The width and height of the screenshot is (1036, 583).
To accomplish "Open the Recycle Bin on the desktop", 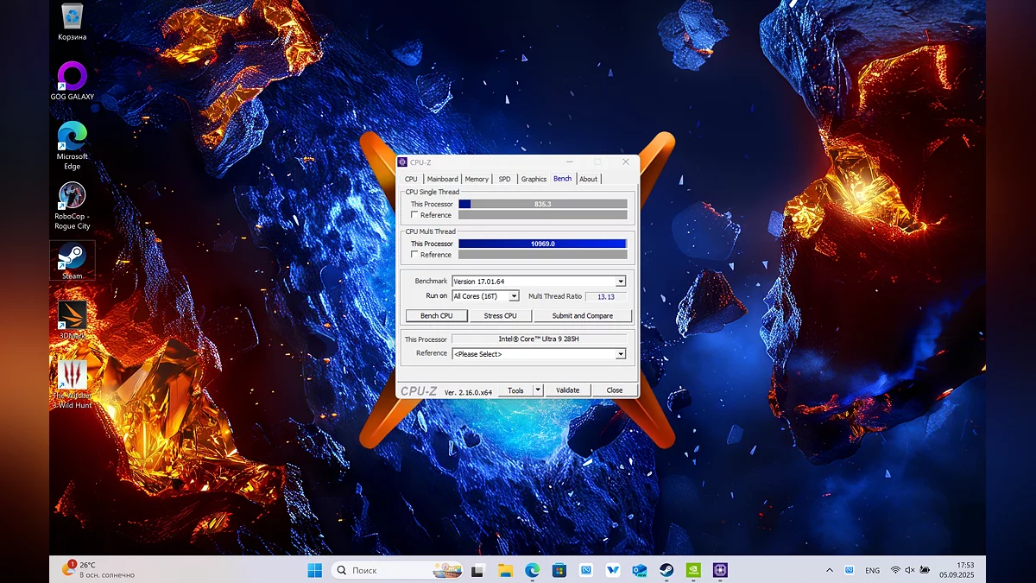I will coord(72,17).
